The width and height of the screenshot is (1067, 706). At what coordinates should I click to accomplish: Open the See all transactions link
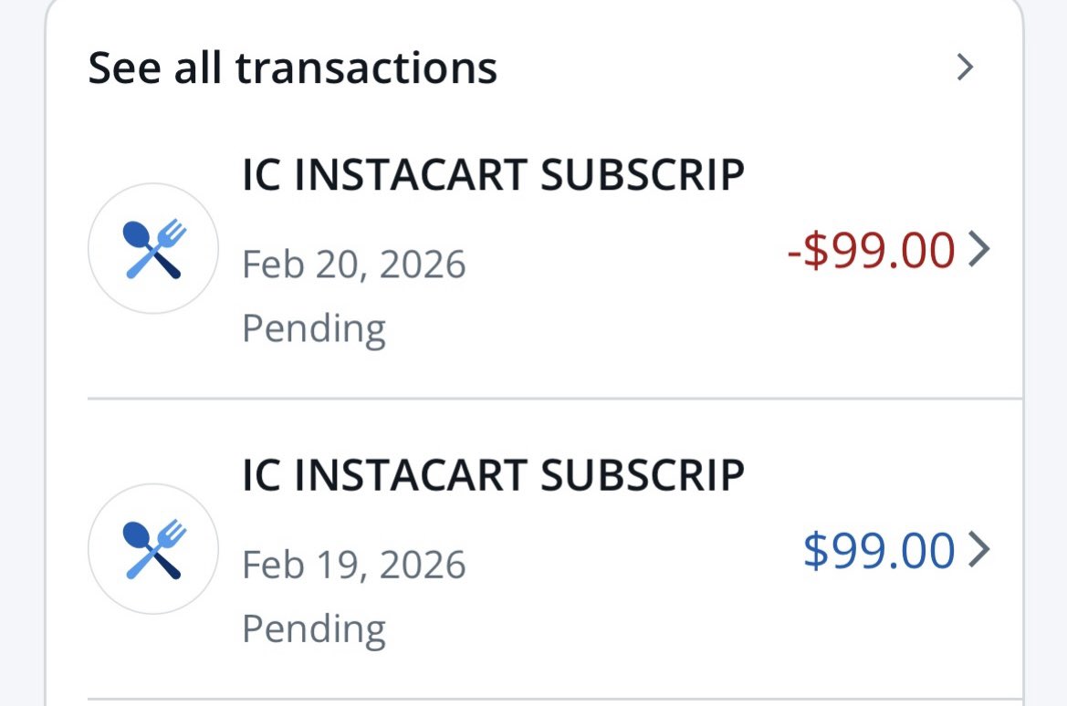[x=292, y=68]
